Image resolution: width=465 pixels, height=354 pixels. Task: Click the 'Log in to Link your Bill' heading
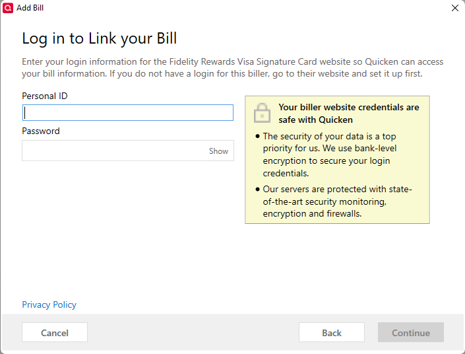100,38
